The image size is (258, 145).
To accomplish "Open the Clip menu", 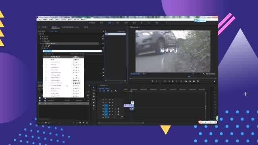I will 52,20.
